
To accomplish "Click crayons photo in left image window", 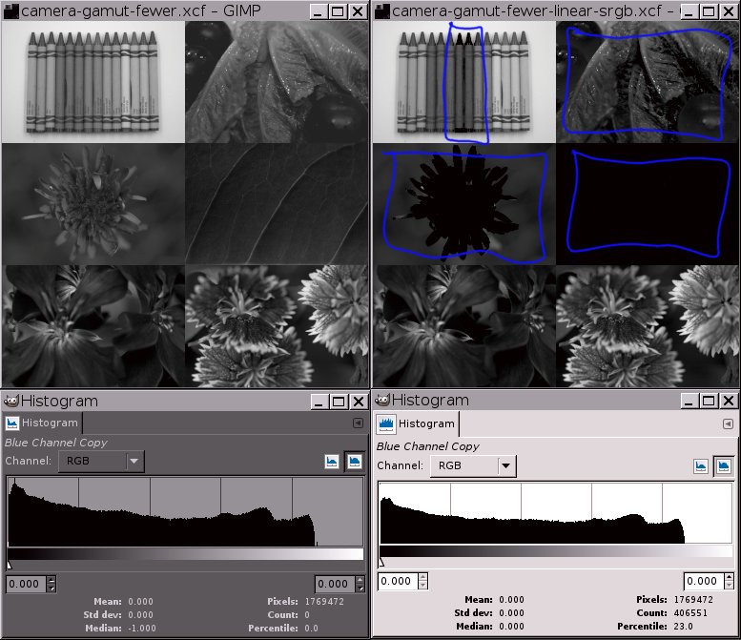I will click(x=93, y=82).
